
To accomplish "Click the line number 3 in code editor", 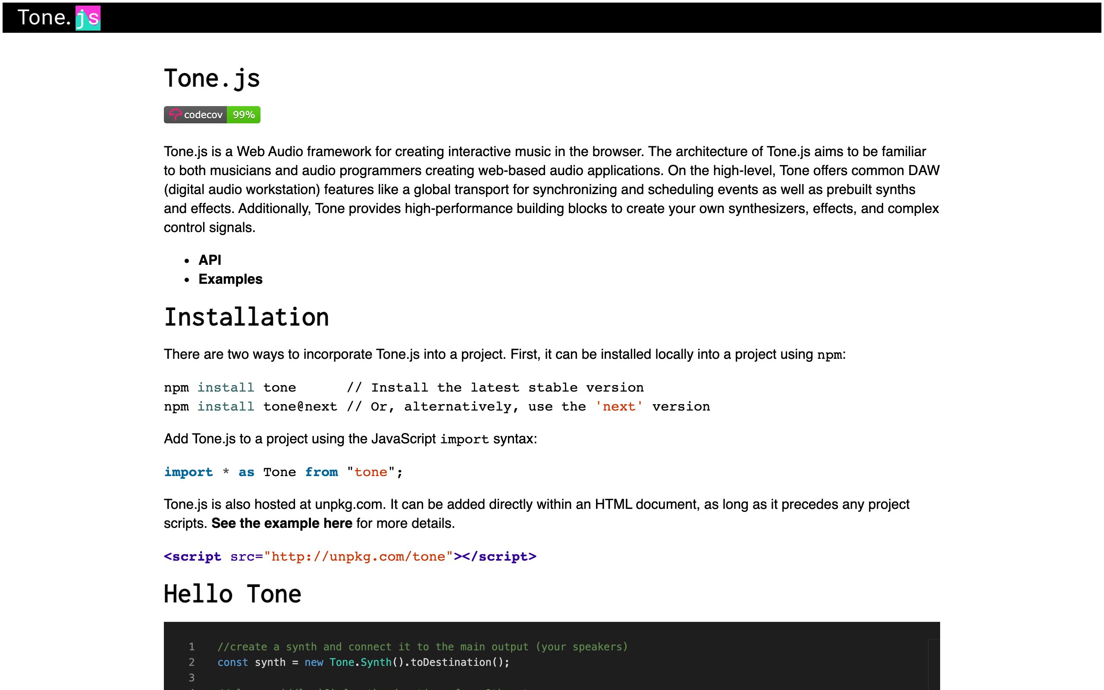I will point(191,677).
